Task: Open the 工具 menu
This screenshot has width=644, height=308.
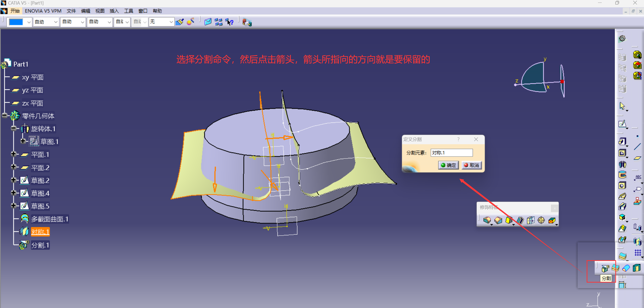Action: (128, 11)
